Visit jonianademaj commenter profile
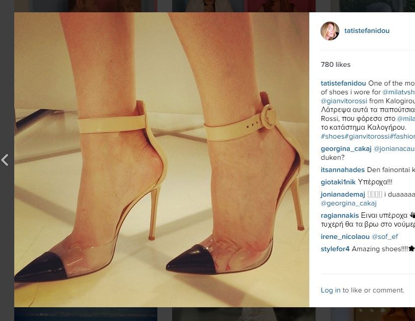 (343, 195)
